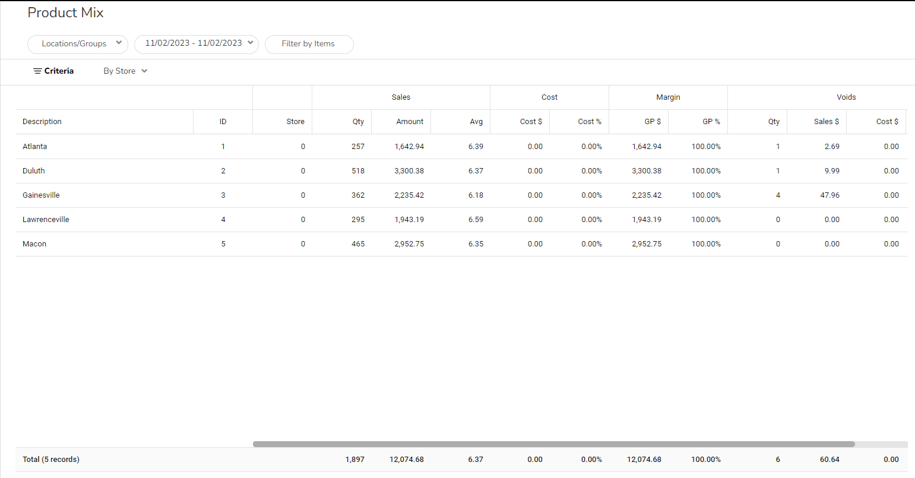
Task: Click the Locations/Groups chevron arrow
Action: (119, 43)
